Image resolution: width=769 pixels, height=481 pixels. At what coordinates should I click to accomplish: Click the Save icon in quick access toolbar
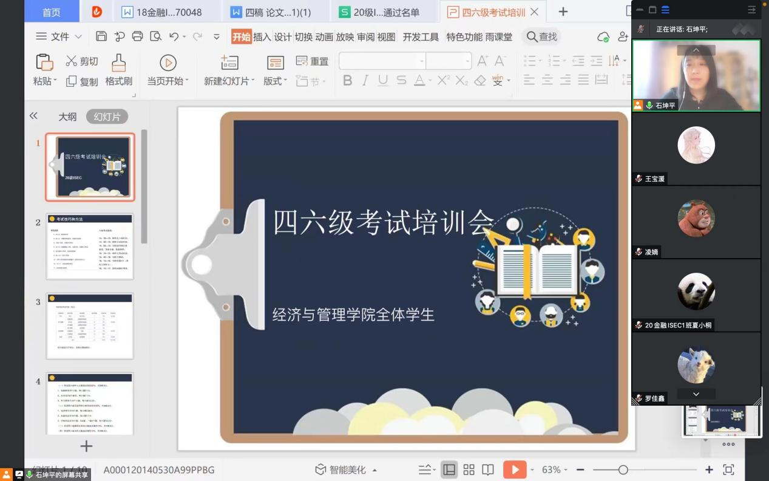tap(101, 36)
